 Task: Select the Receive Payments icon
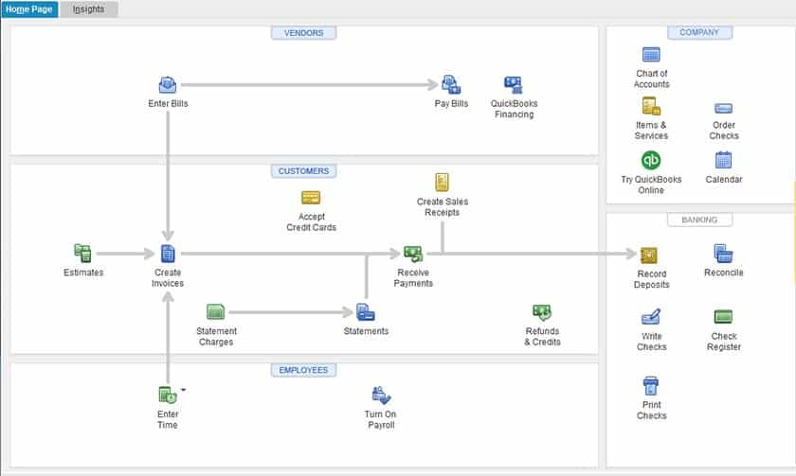click(x=413, y=254)
